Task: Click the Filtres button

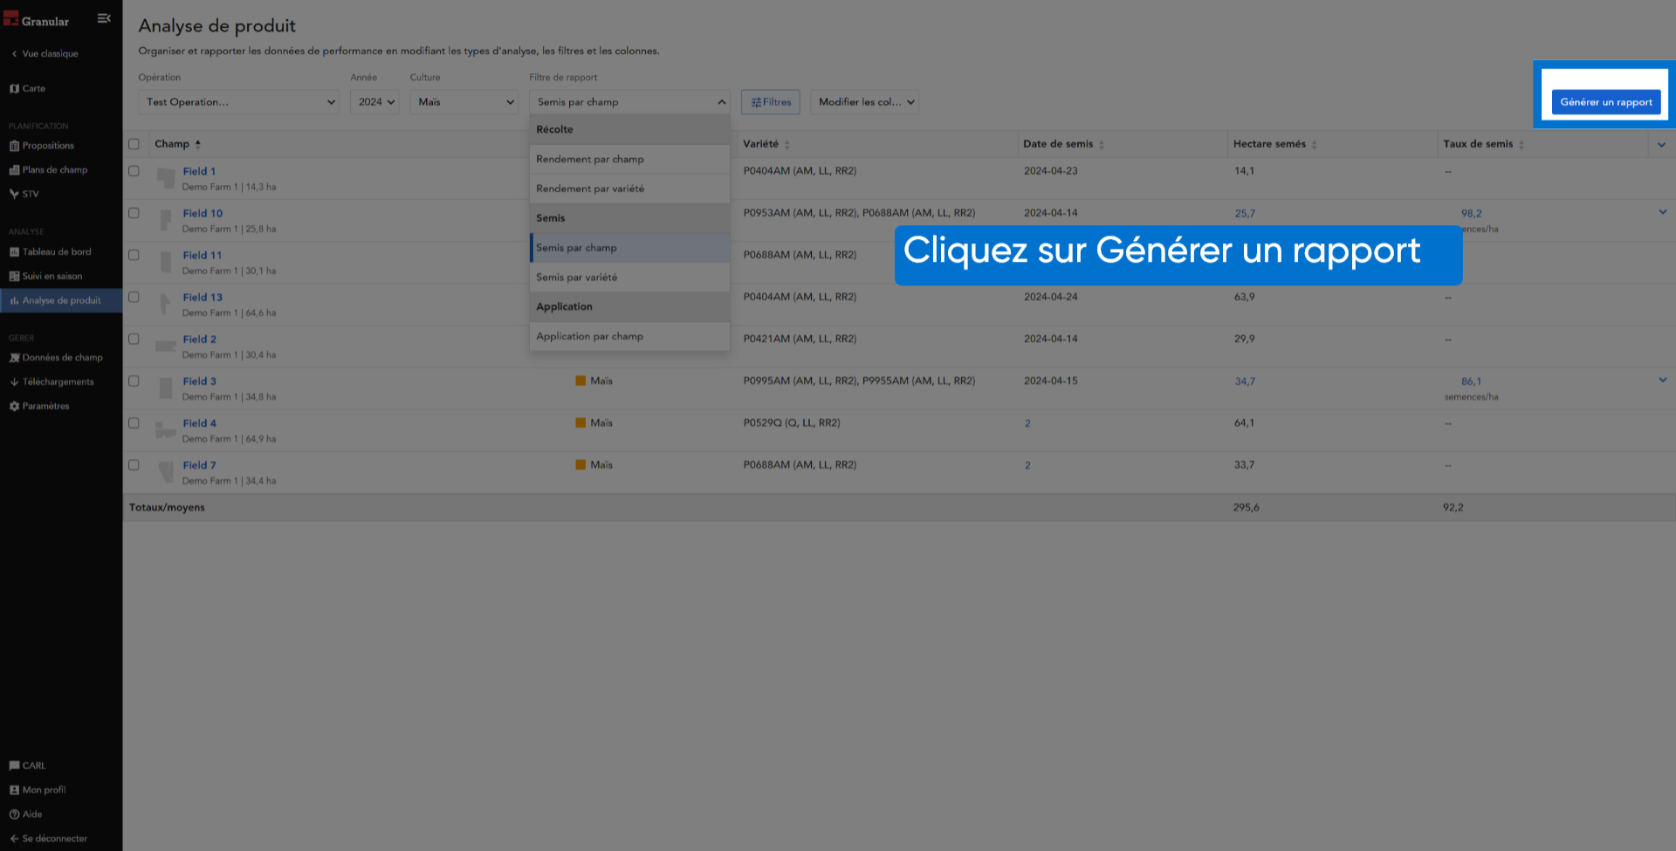Action: tap(771, 102)
